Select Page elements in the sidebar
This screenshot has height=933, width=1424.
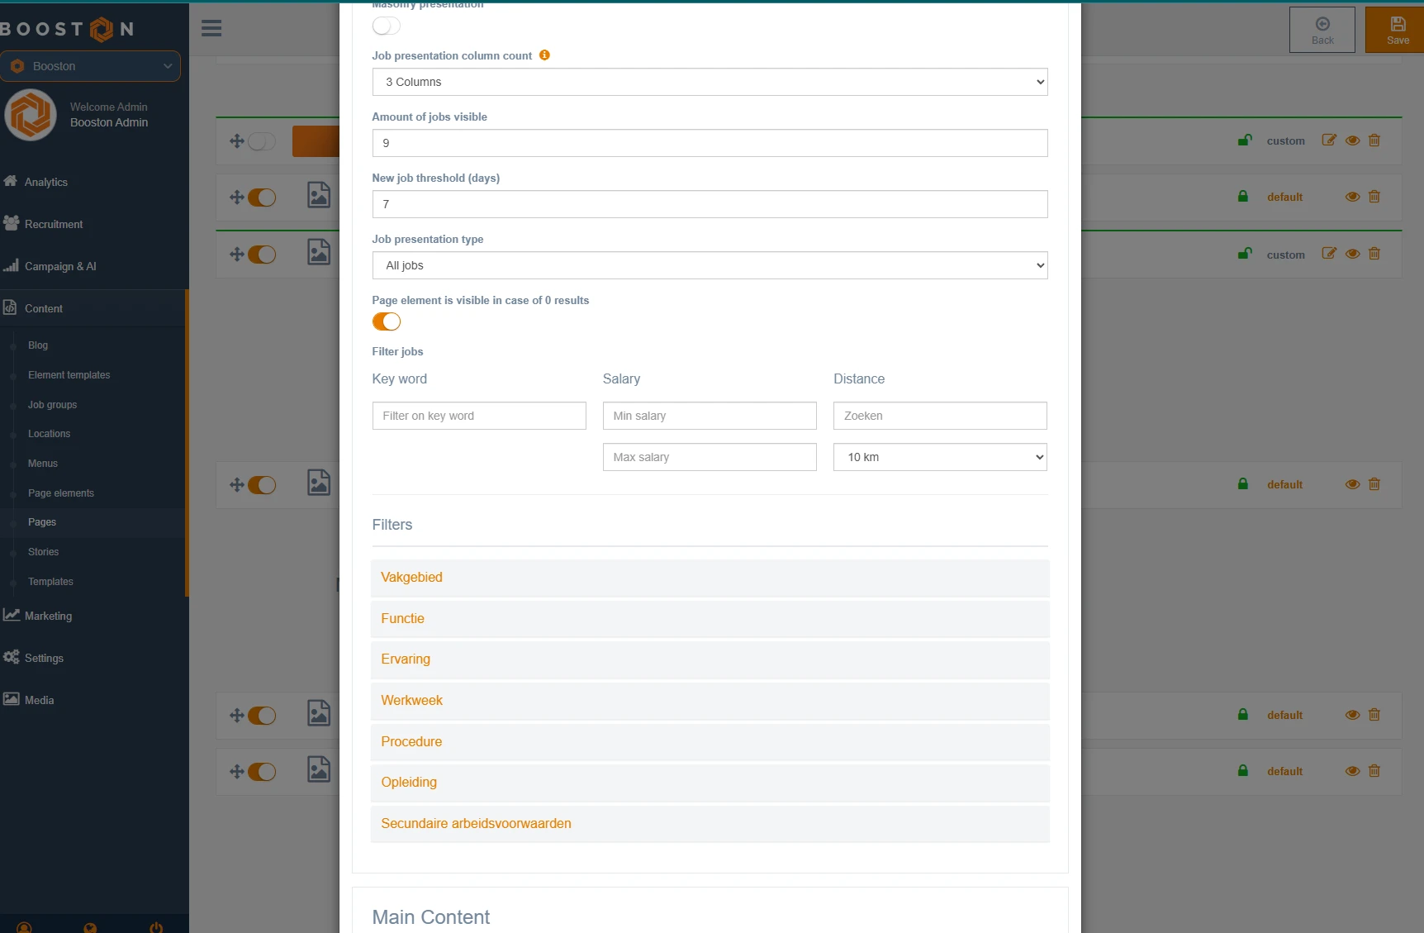61,493
